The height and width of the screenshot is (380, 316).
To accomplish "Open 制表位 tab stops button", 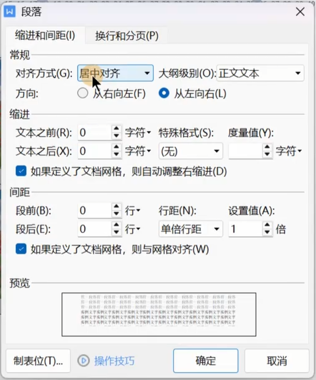I will point(38,360).
